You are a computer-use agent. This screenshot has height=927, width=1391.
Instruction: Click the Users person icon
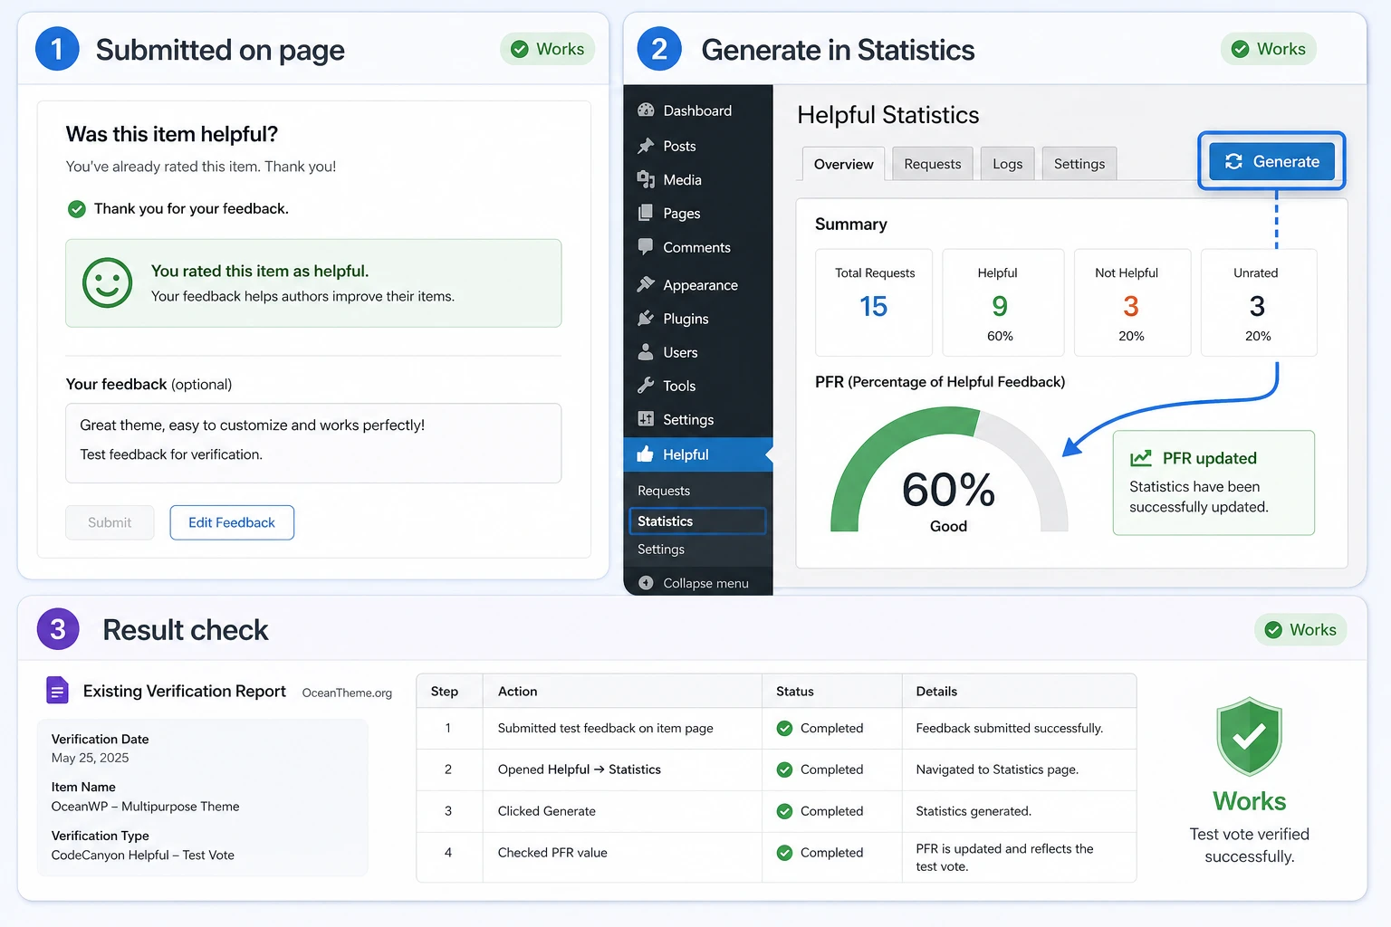[646, 352]
